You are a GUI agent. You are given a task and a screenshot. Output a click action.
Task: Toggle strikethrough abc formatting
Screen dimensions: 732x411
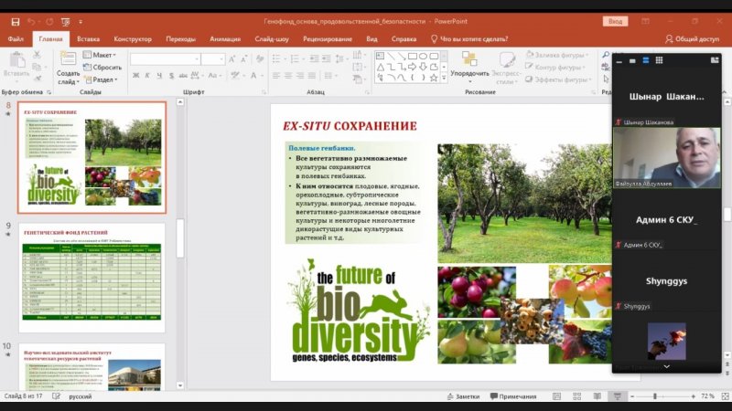tap(183, 76)
